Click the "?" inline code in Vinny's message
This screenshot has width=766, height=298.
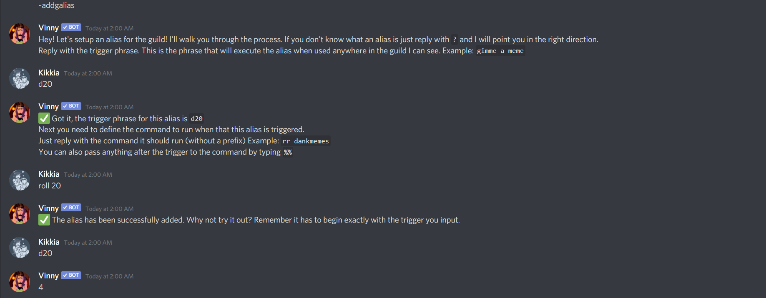pos(454,40)
